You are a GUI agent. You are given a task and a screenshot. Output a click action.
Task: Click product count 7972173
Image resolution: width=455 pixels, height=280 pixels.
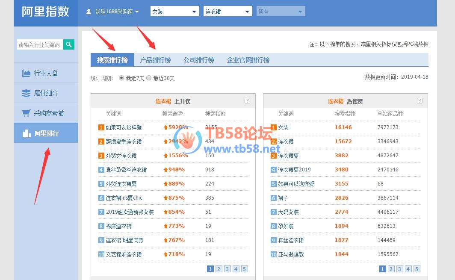click(x=388, y=127)
